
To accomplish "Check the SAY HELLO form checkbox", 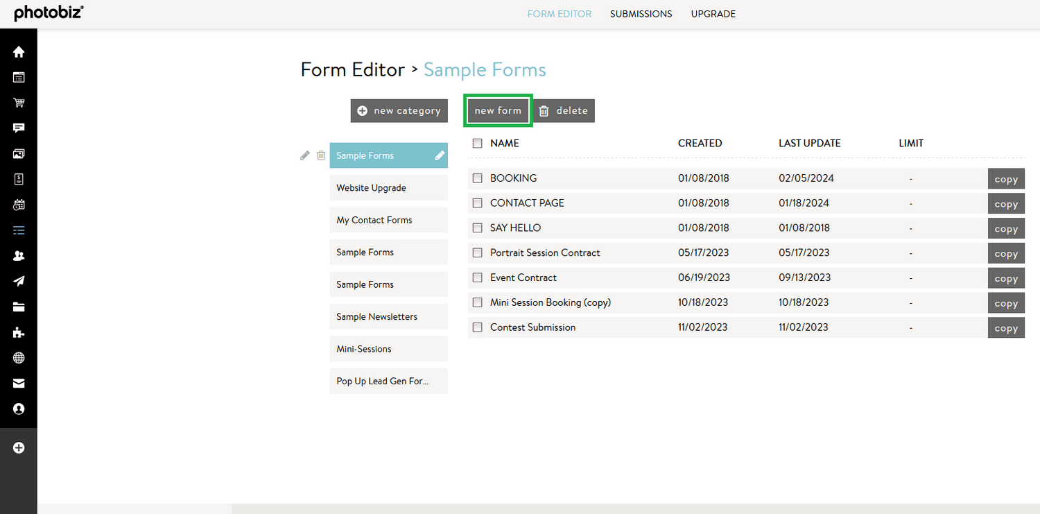I will (x=477, y=228).
